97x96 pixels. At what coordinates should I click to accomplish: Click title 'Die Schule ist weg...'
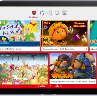[15, 49]
